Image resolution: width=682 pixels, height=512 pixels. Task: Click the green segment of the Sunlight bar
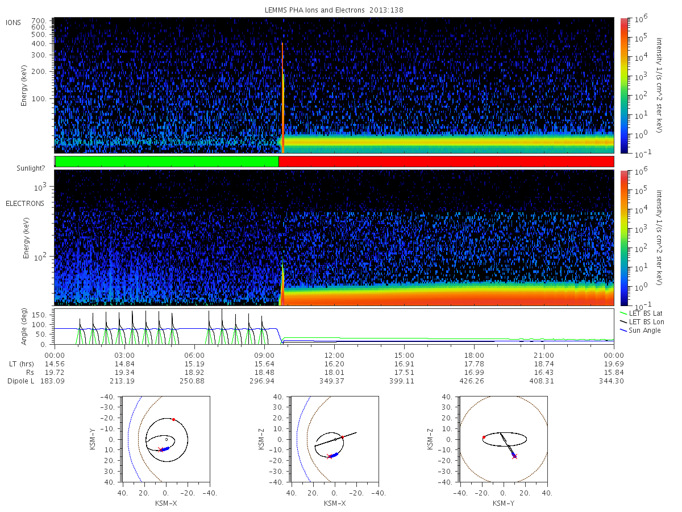[167, 162]
